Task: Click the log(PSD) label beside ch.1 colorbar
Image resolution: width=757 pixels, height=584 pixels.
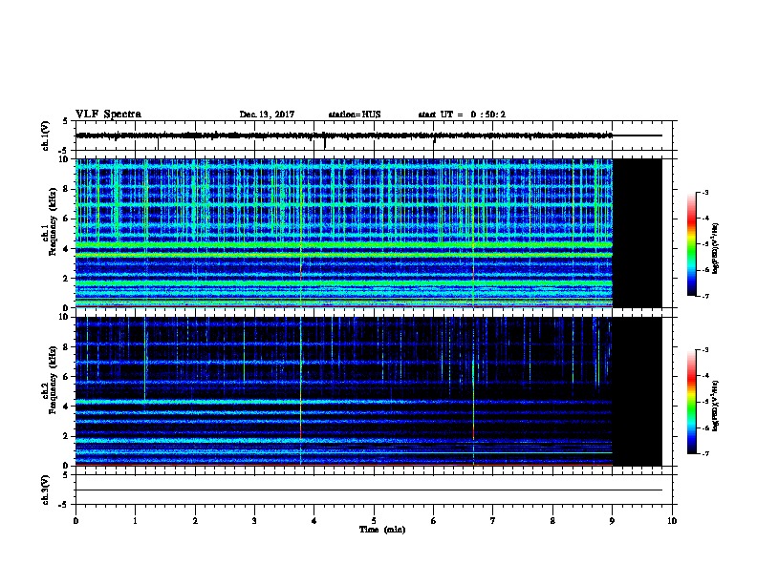Action: [x=716, y=249]
